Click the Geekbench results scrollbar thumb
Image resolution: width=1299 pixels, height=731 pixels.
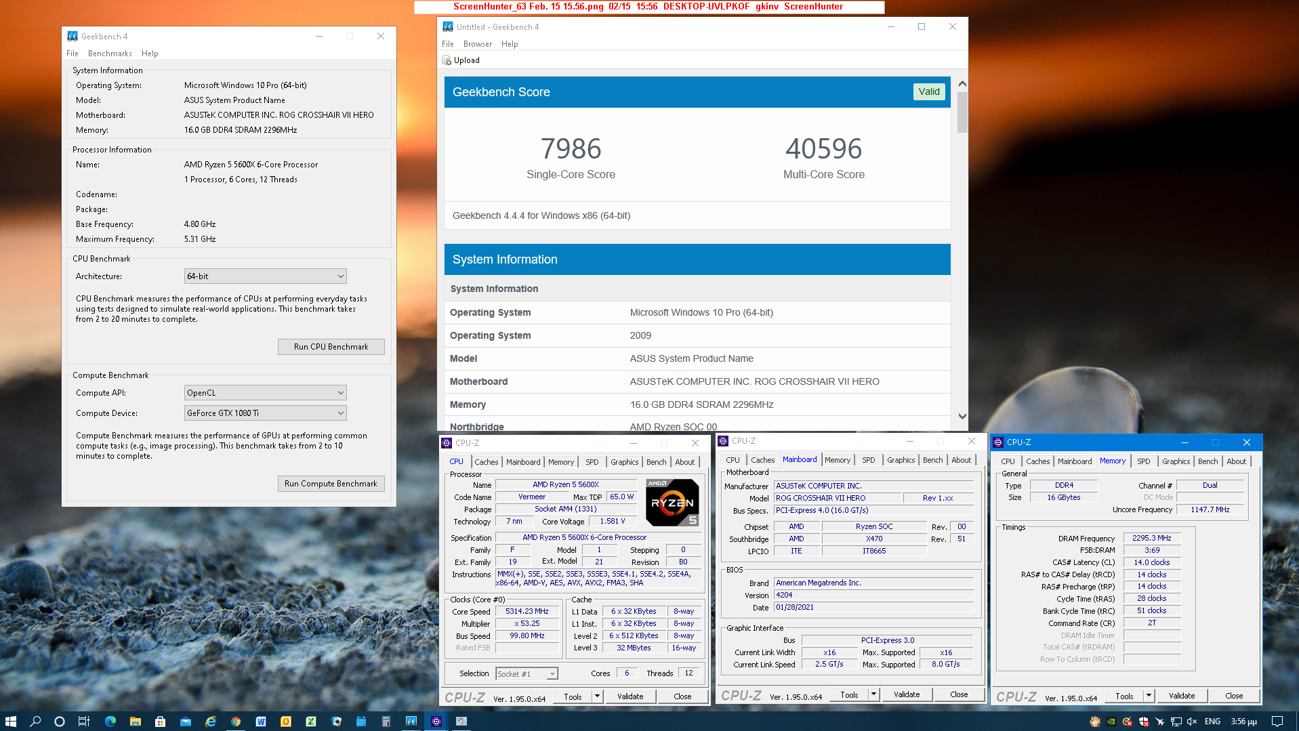[x=962, y=112]
